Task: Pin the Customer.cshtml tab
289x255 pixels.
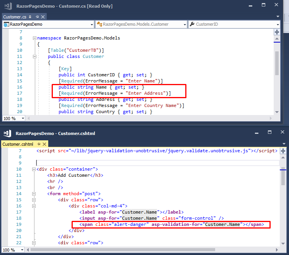Action: [39, 144]
